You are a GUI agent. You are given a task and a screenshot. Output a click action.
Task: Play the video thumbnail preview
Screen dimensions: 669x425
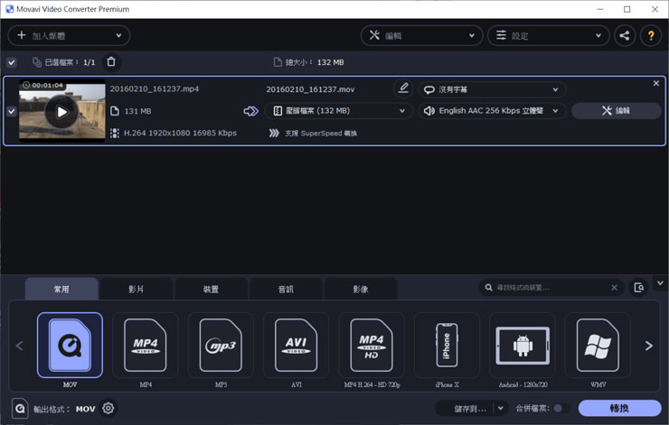pyautogui.click(x=61, y=112)
